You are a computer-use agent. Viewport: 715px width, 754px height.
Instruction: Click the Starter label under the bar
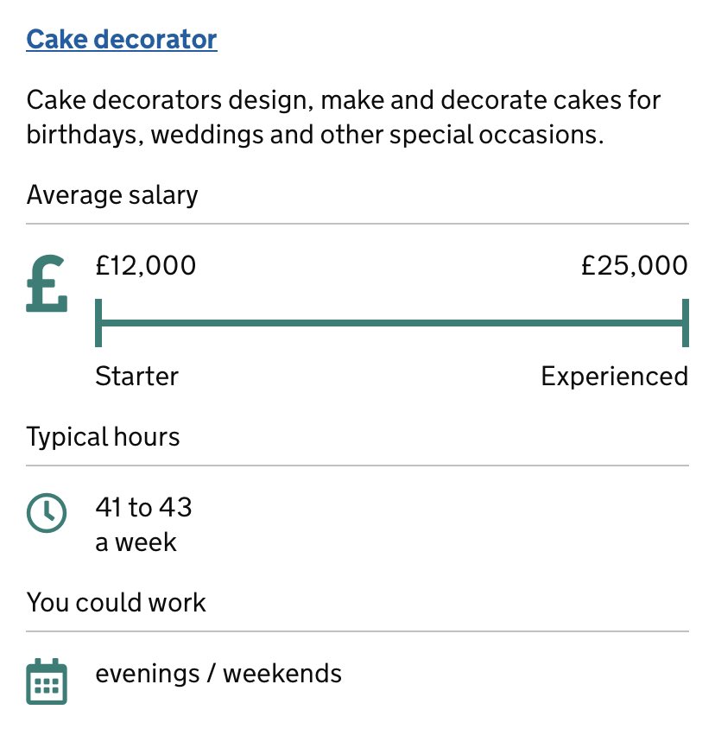coord(136,377)
